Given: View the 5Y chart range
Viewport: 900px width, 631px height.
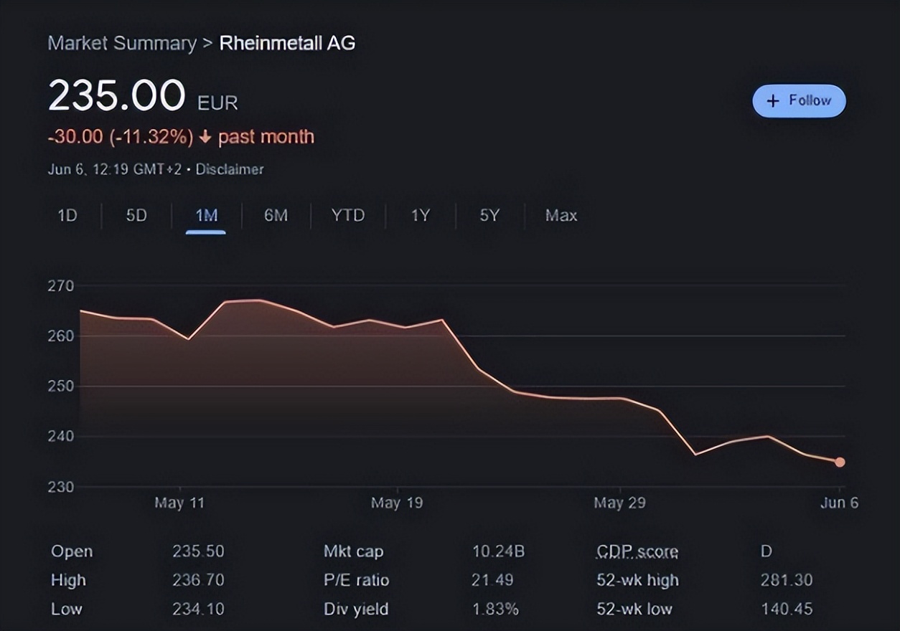Looking at the screenshot, I should [489, 215].
